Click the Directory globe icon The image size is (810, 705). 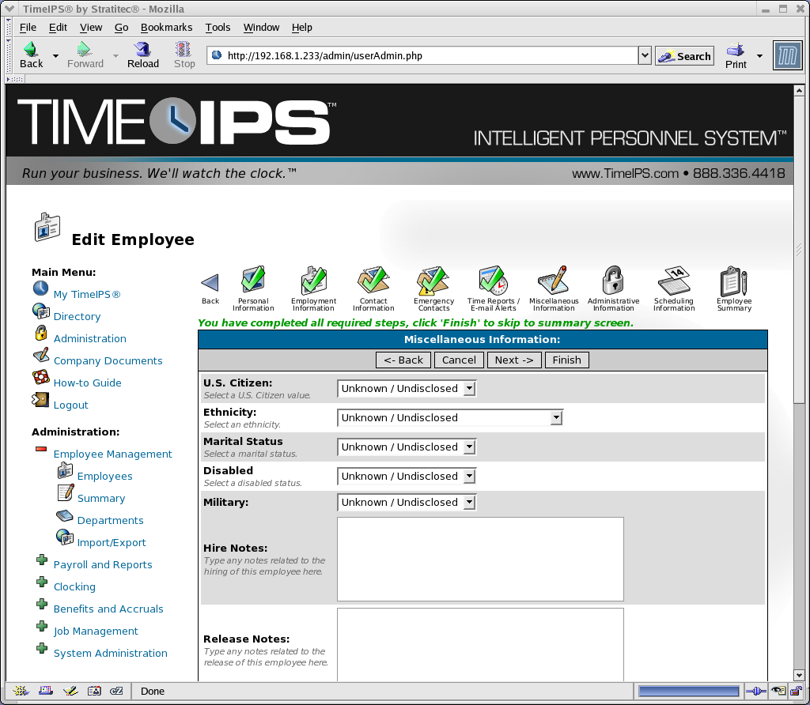coord(41,311)
